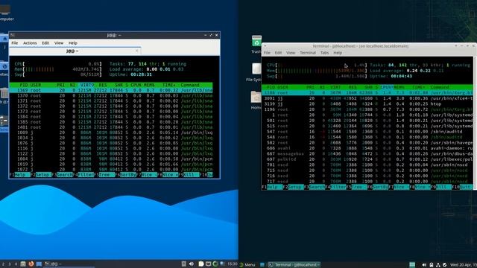Click volume icon in left panel tray
This screenshot has height=268, width=477.
click(x=192, y=264)
